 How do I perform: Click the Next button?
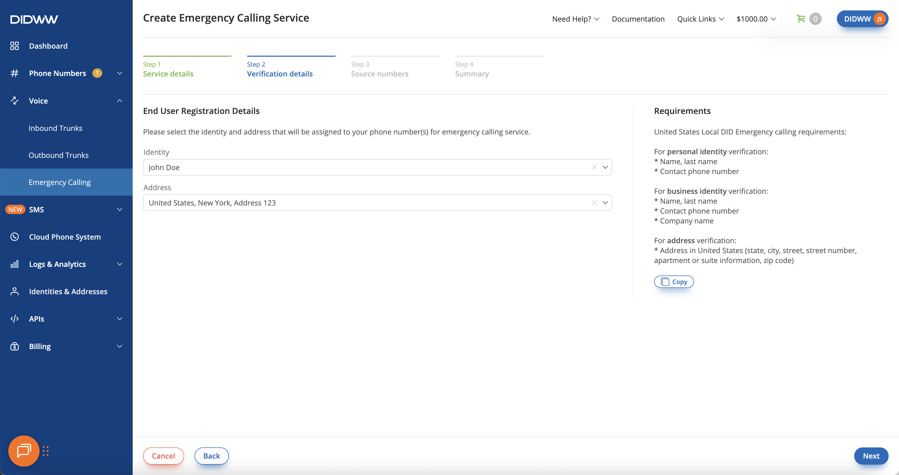click(x=871, y=456)
